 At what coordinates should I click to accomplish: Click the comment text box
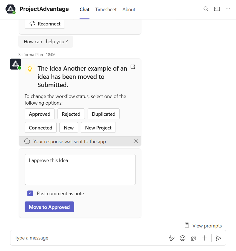click(80, 169)
